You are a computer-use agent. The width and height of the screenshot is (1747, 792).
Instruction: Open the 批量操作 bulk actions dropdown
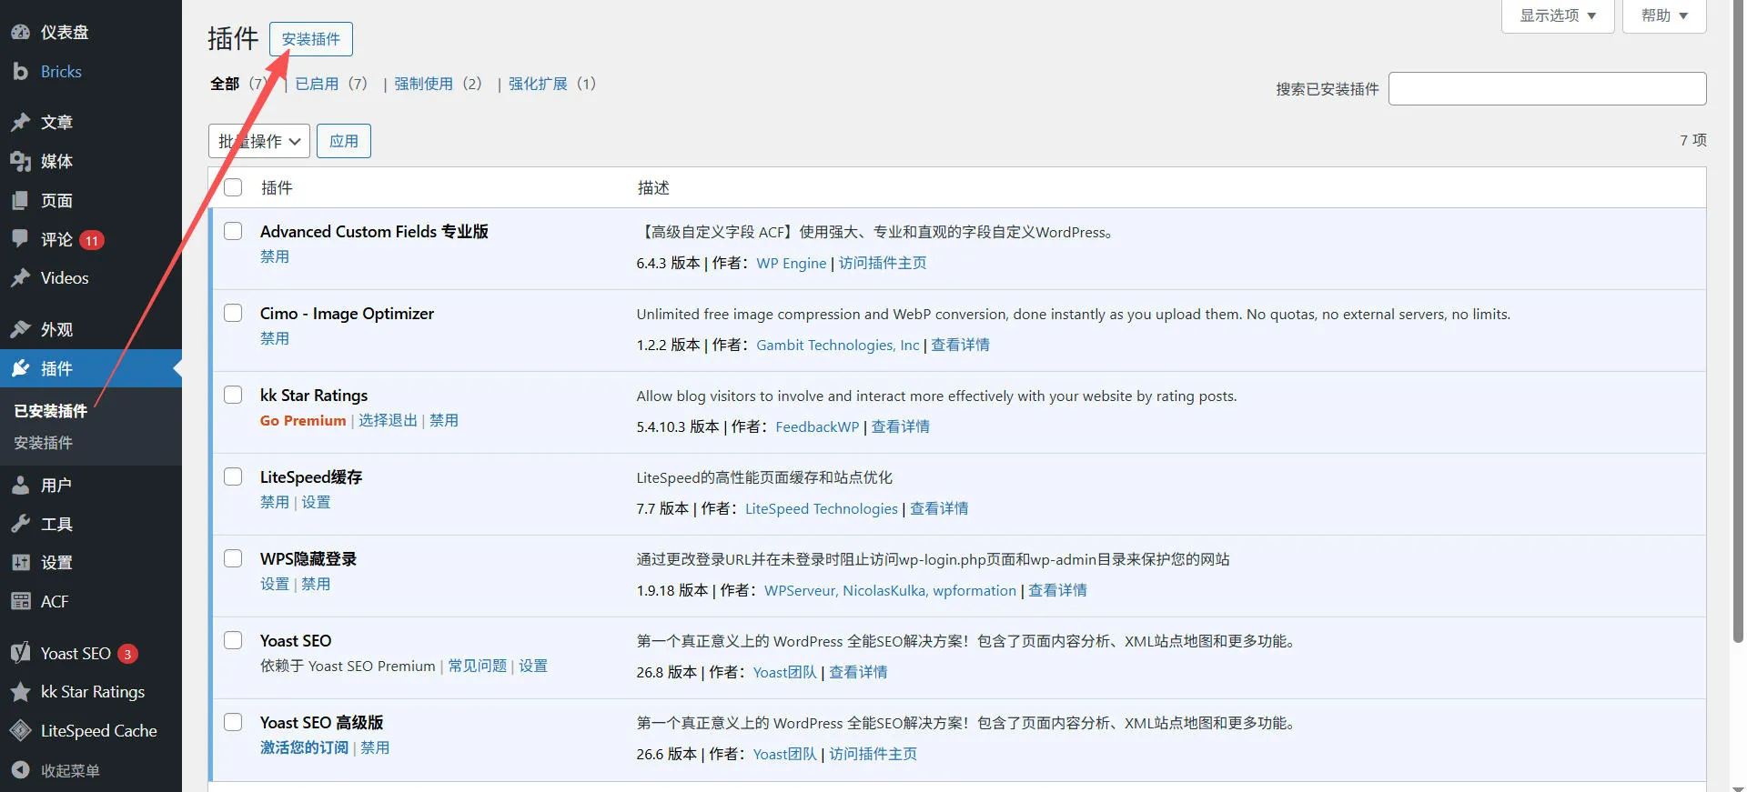(x=259, y=141)
